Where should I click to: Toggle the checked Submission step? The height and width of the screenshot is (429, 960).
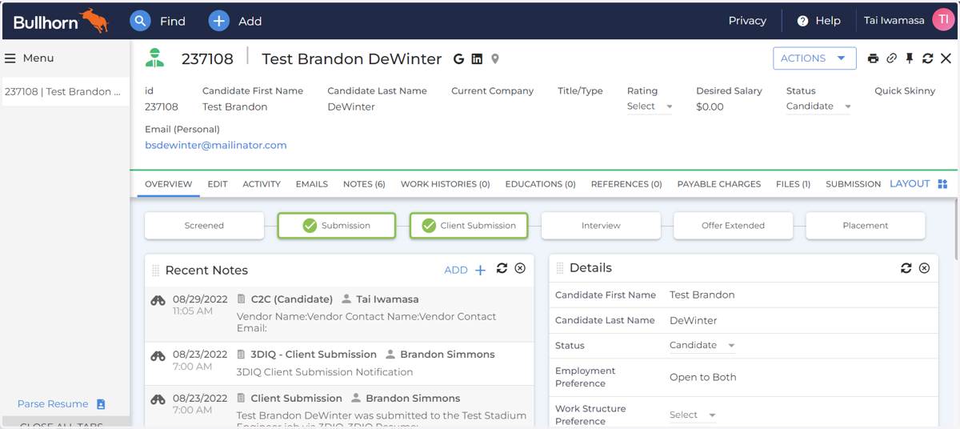tap(337, 226)
